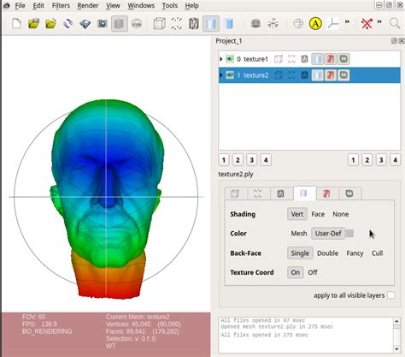Show the axis icon in toolbar
Viewport: 405px width, 357px height.
[x=332, y=23]
